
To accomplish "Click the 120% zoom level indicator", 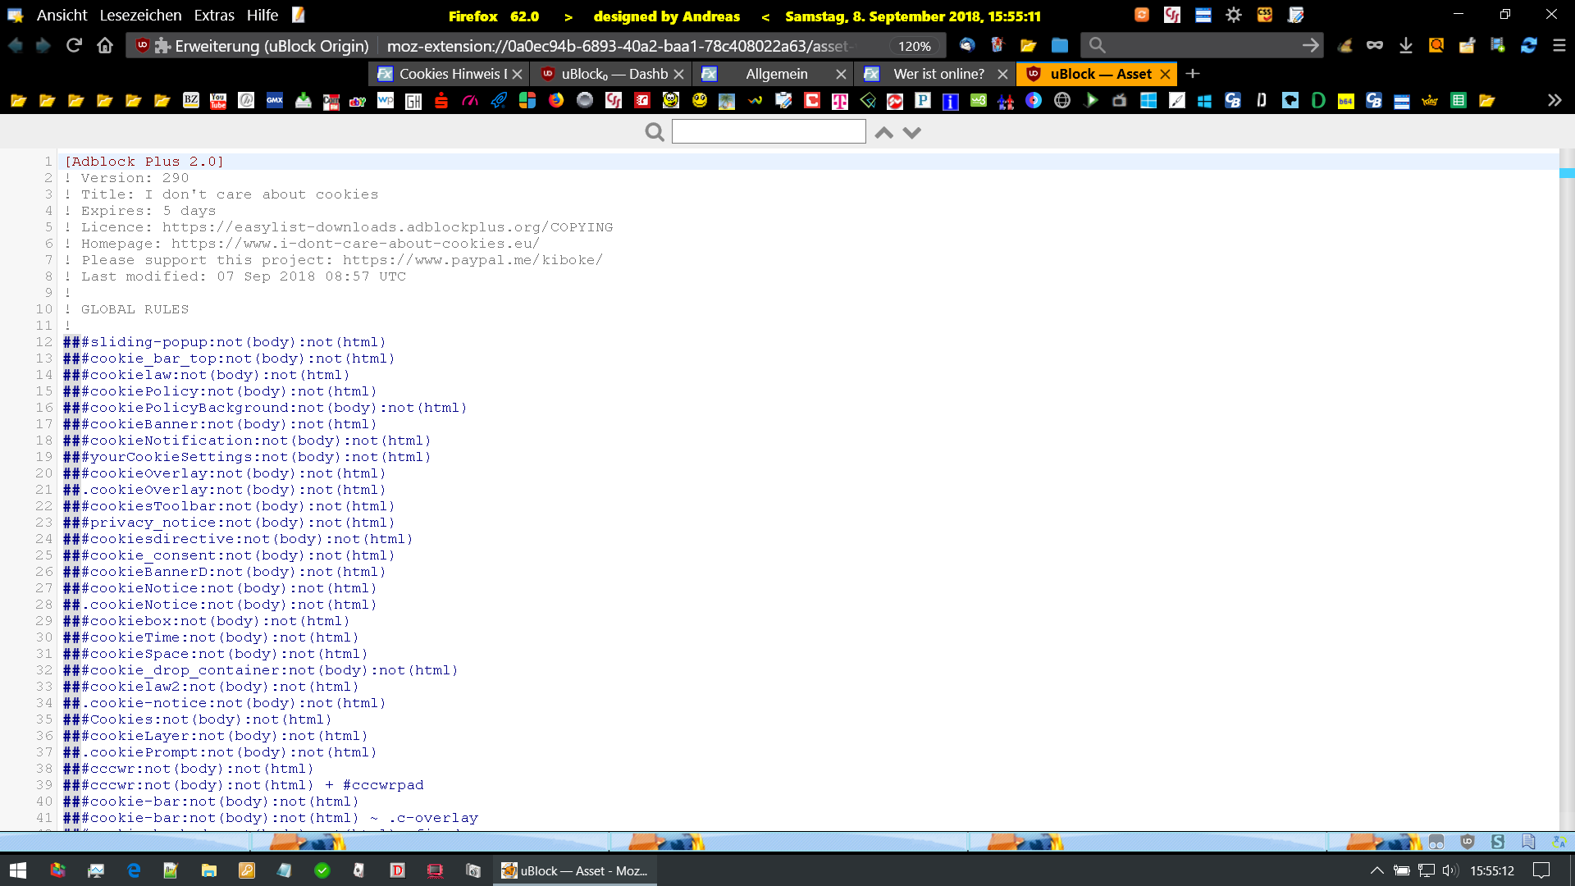I will click(914, 47).
